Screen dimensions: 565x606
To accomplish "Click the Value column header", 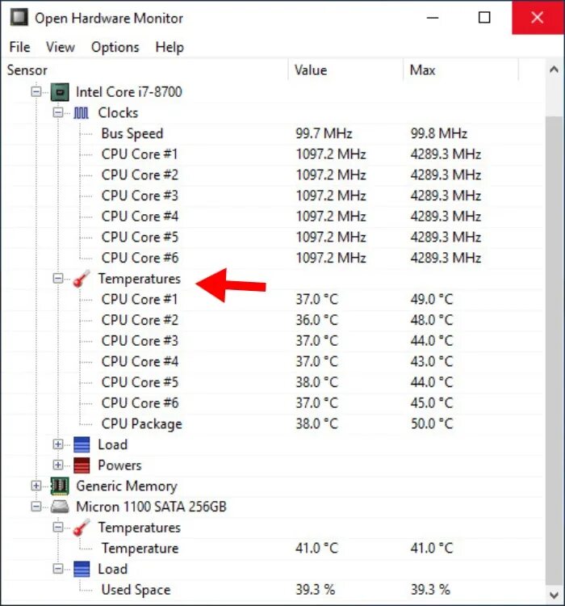I will pyautogui.click(x=345, y=70).
